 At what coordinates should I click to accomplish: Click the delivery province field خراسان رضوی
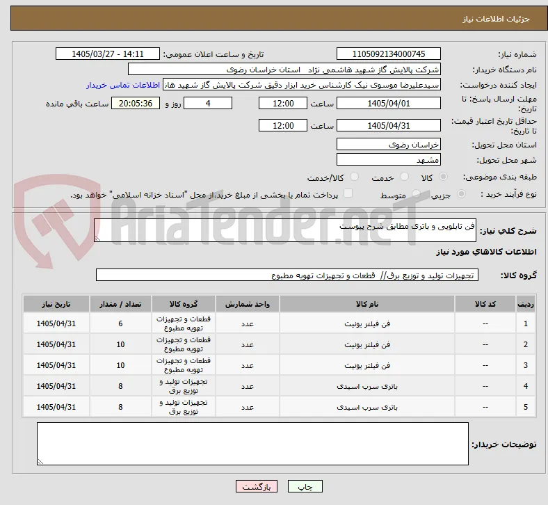388,144
